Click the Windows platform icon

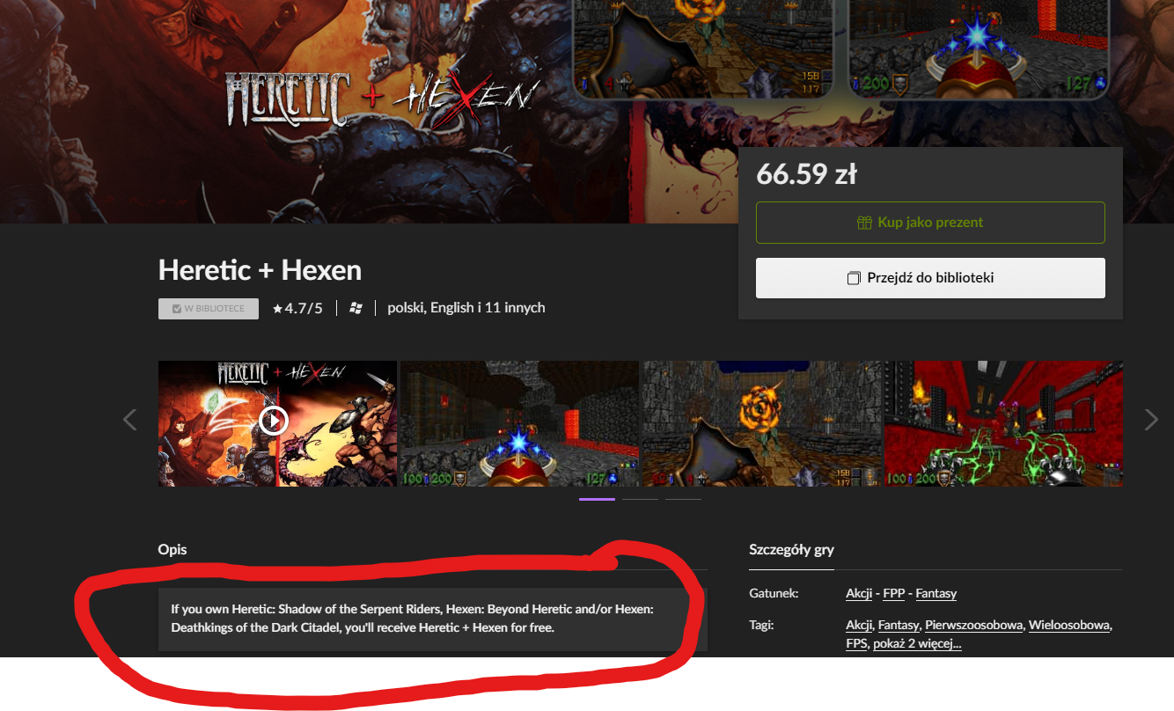[356, 308]
